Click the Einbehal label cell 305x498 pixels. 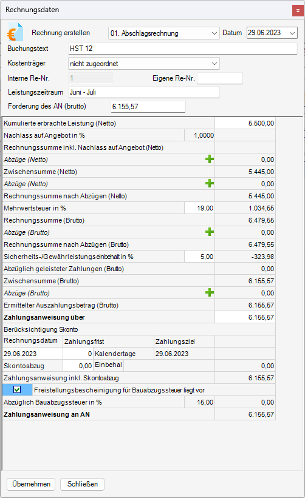tap(108, 365)
